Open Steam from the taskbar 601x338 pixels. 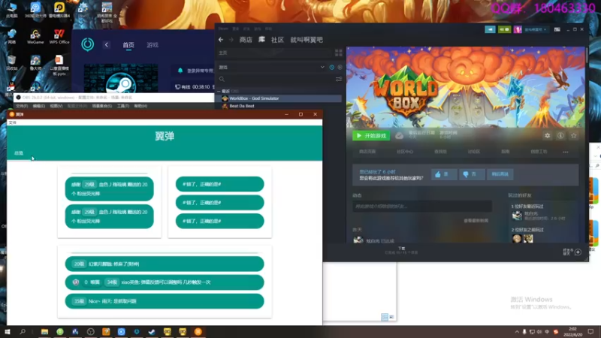pyautogui.click(x=152, y=332)
